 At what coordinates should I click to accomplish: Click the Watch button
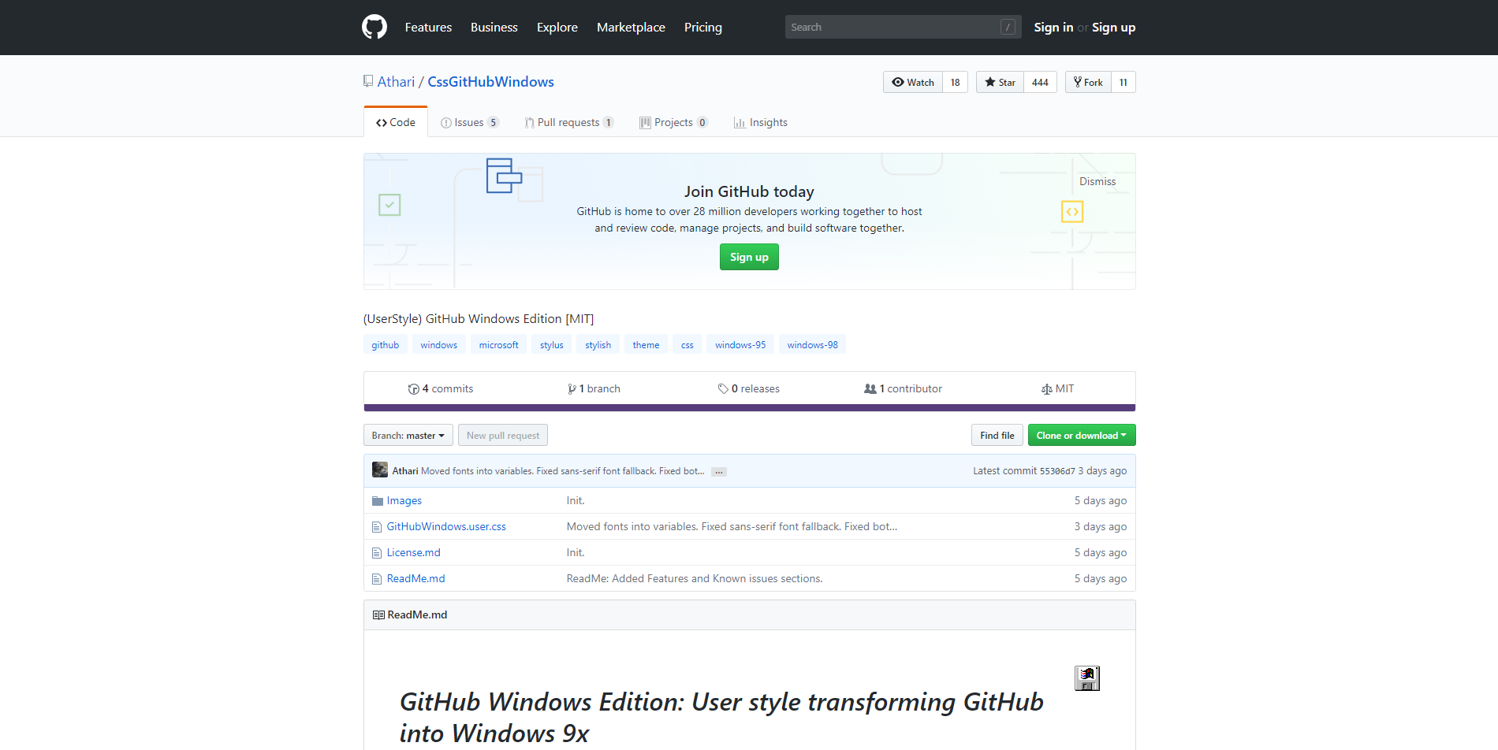tap(913, 82)
